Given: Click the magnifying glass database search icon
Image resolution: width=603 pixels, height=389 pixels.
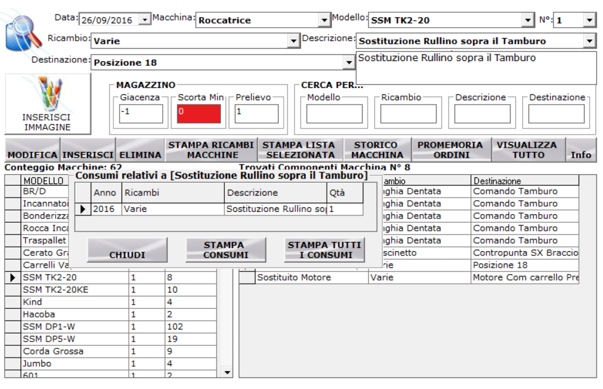Looking at the screenshot, I should [23, 34].
